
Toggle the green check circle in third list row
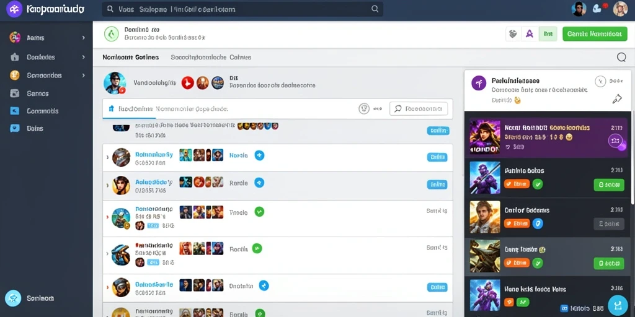[259, 212]
